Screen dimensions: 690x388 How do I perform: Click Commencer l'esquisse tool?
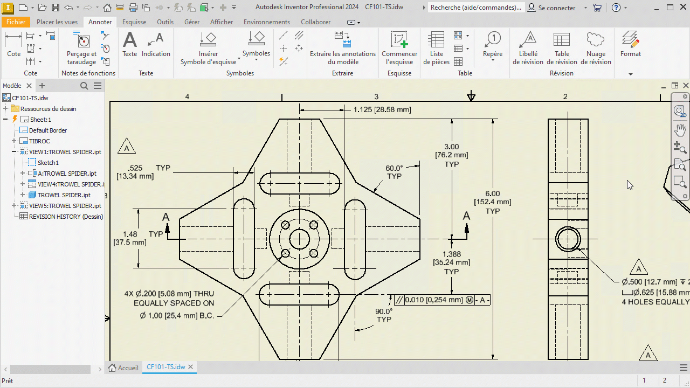[399, 47]
